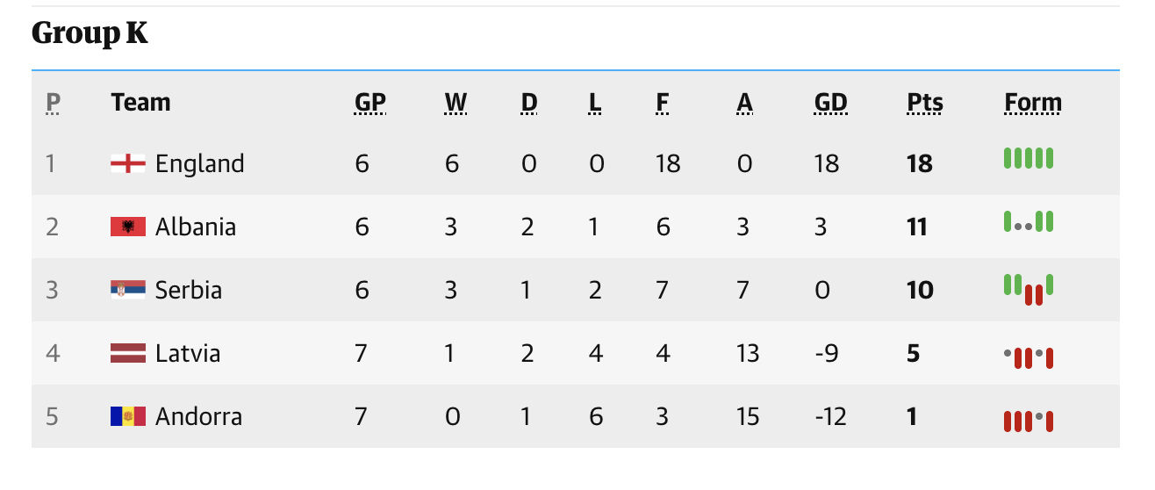Viewport: 1155px width, 490px height.
Task: Click the GD column header
Action: (830, 103)
